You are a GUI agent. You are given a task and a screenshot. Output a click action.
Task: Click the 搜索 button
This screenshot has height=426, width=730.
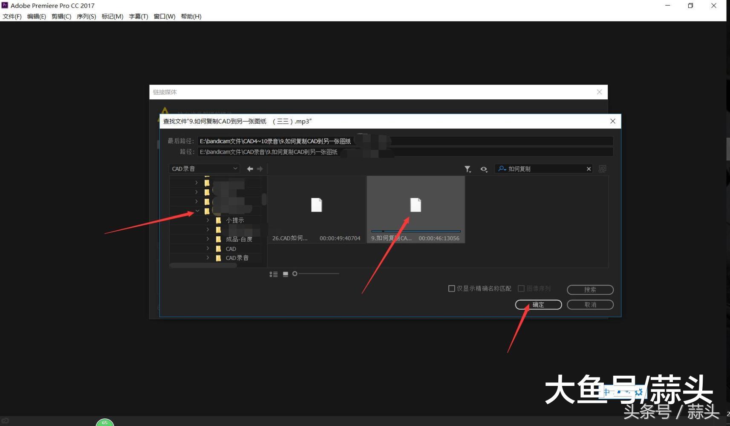point(590,290)
